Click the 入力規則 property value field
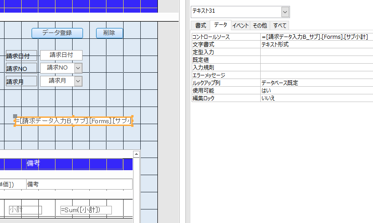The image size is (373, 223). (317, 67)
